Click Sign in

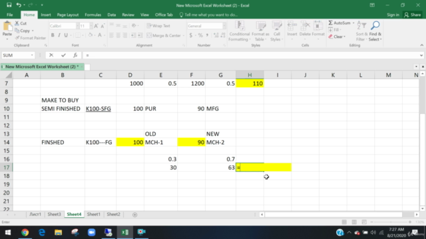393,15
